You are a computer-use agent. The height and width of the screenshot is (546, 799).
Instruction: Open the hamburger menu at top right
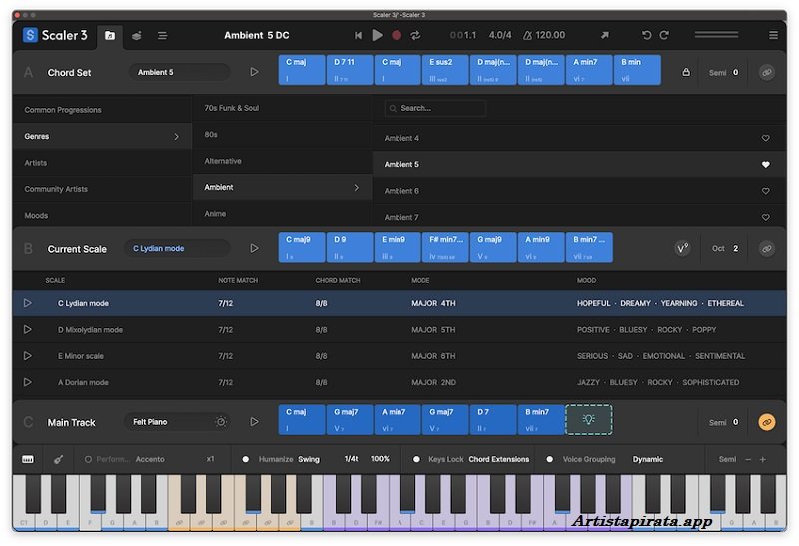pos(773,35)
